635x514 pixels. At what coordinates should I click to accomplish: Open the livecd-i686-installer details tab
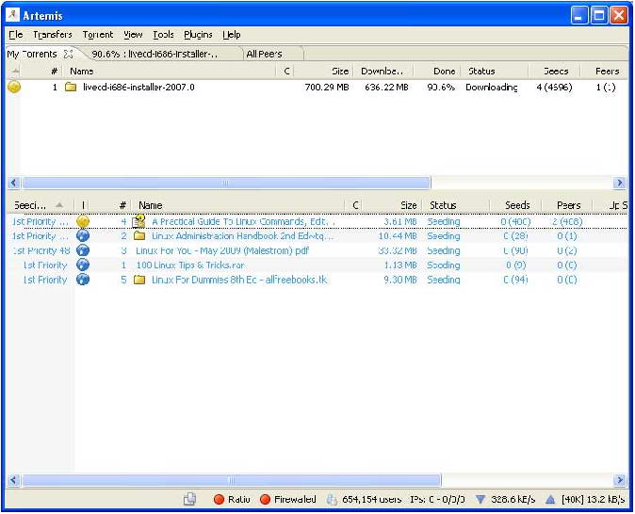pos(155,54)
